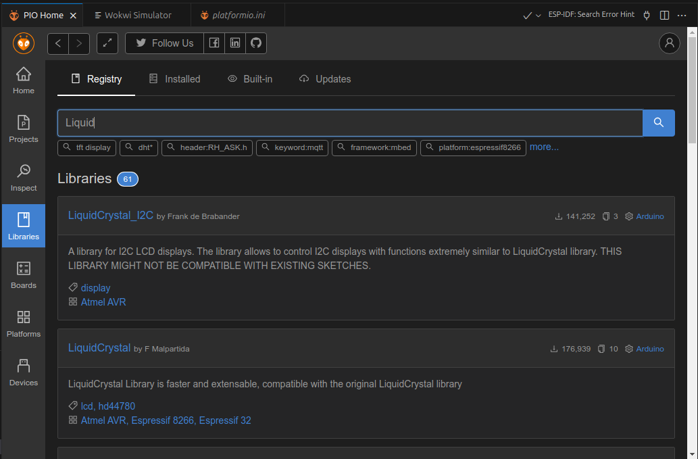
Task: Click in the library search field
Action: [x=350, y=123]
